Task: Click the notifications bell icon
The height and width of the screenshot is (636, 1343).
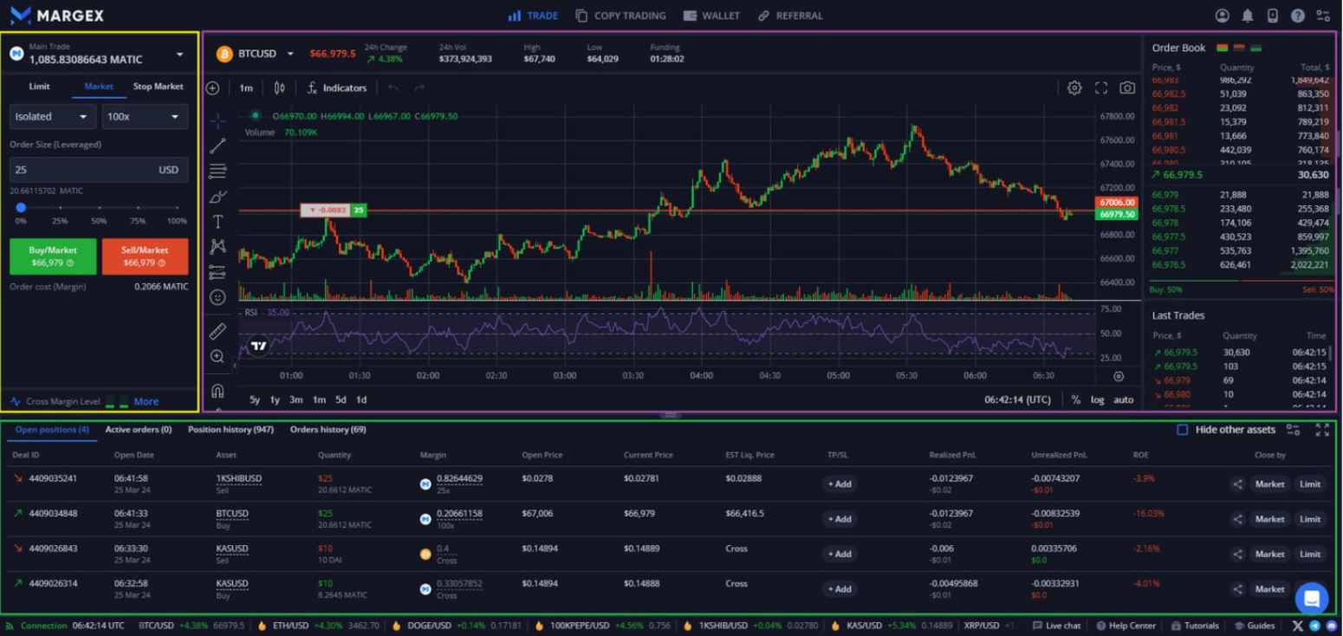Action: tap(1246, 15)
